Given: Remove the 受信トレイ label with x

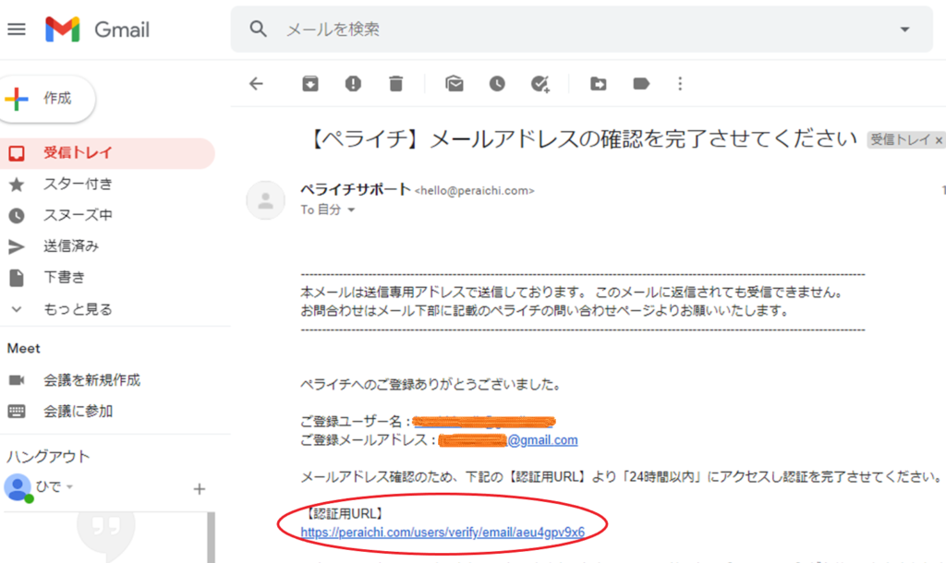Looking at the screenshot, I should pos(939,140).
